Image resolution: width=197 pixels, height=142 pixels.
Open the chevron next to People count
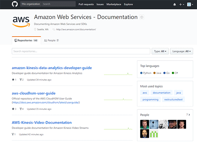pos(189,115)
